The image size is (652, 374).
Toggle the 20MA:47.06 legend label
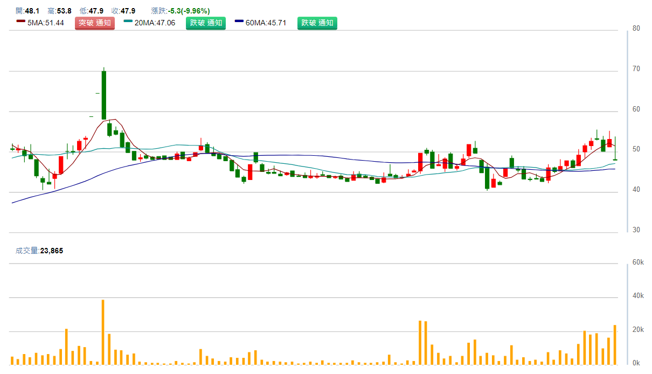[x=155, y=23]
